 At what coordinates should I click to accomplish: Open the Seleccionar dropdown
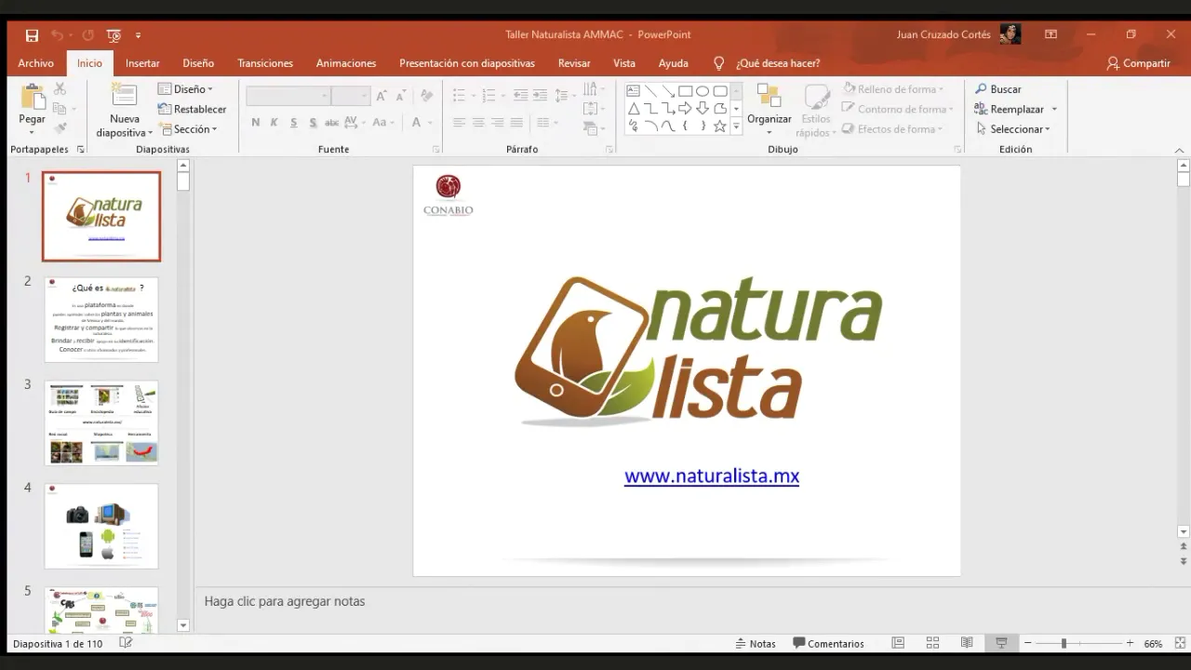click(x=1012, y=129)
